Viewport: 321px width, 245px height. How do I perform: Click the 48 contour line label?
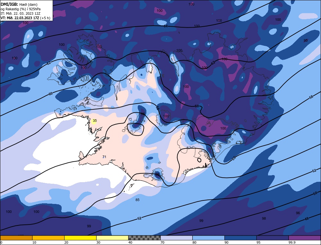[x=307, y=219]
